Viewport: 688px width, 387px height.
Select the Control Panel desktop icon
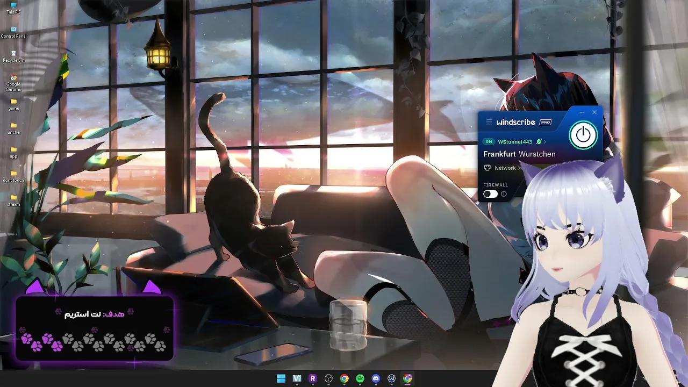pyautogui.click(x=13, y=32)
